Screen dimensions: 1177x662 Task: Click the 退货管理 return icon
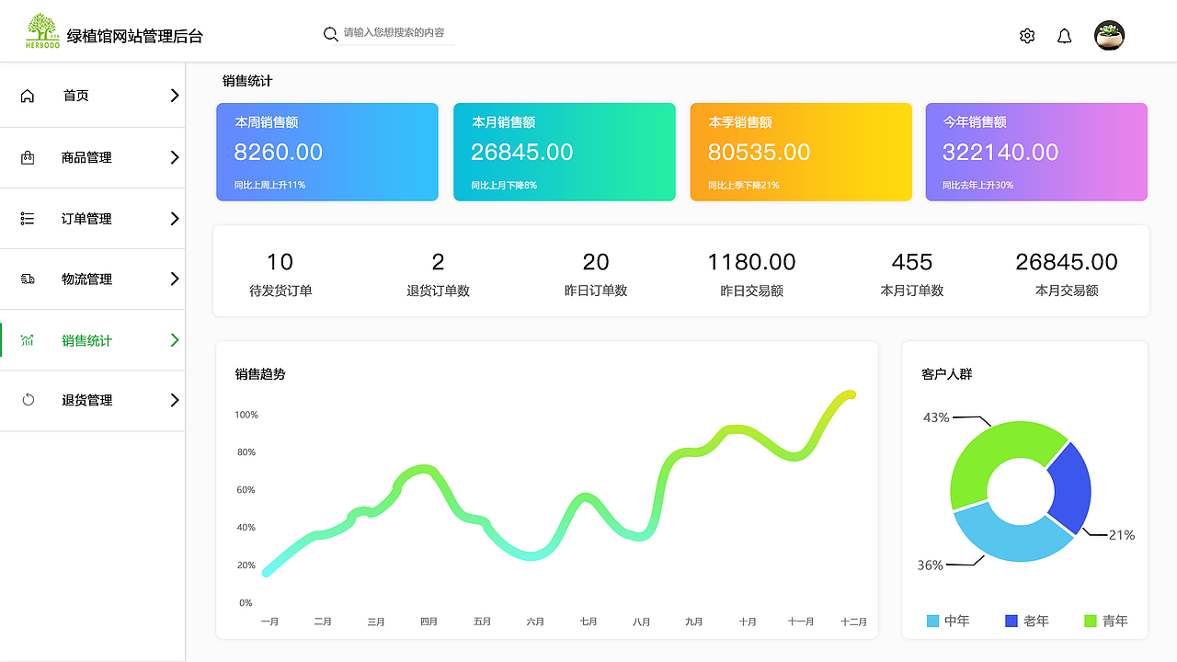point(29,400)
